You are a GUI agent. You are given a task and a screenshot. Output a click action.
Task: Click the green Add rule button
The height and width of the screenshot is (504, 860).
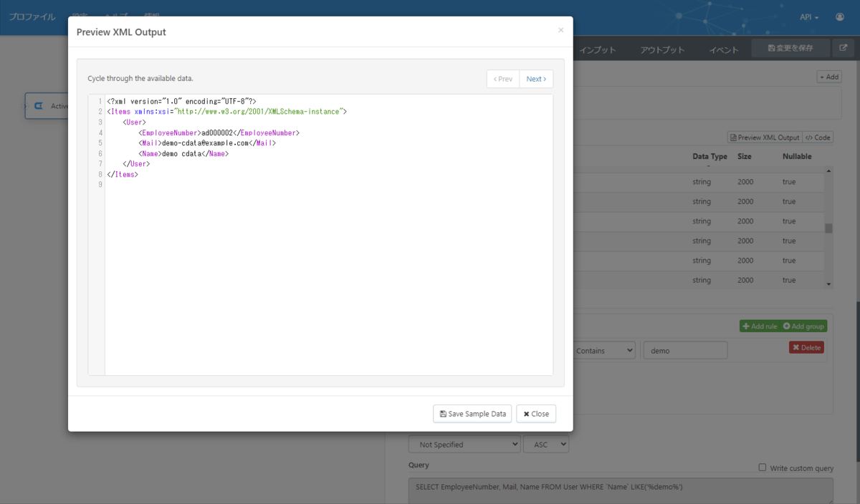[760, 326]
